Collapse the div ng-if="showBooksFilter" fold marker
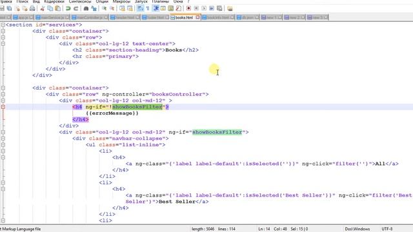This screenshot has height=232, width=413. pos(3,132)
